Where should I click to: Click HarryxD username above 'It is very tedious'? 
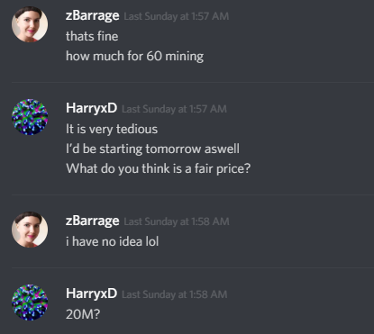pos(91,108)
